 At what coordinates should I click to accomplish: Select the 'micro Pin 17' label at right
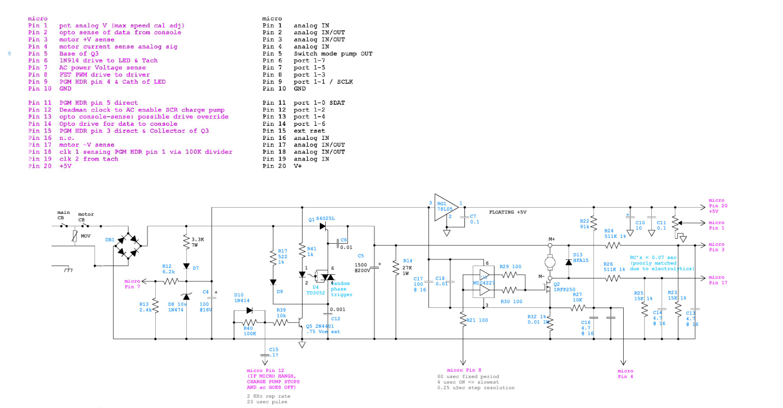pos(718,280)
